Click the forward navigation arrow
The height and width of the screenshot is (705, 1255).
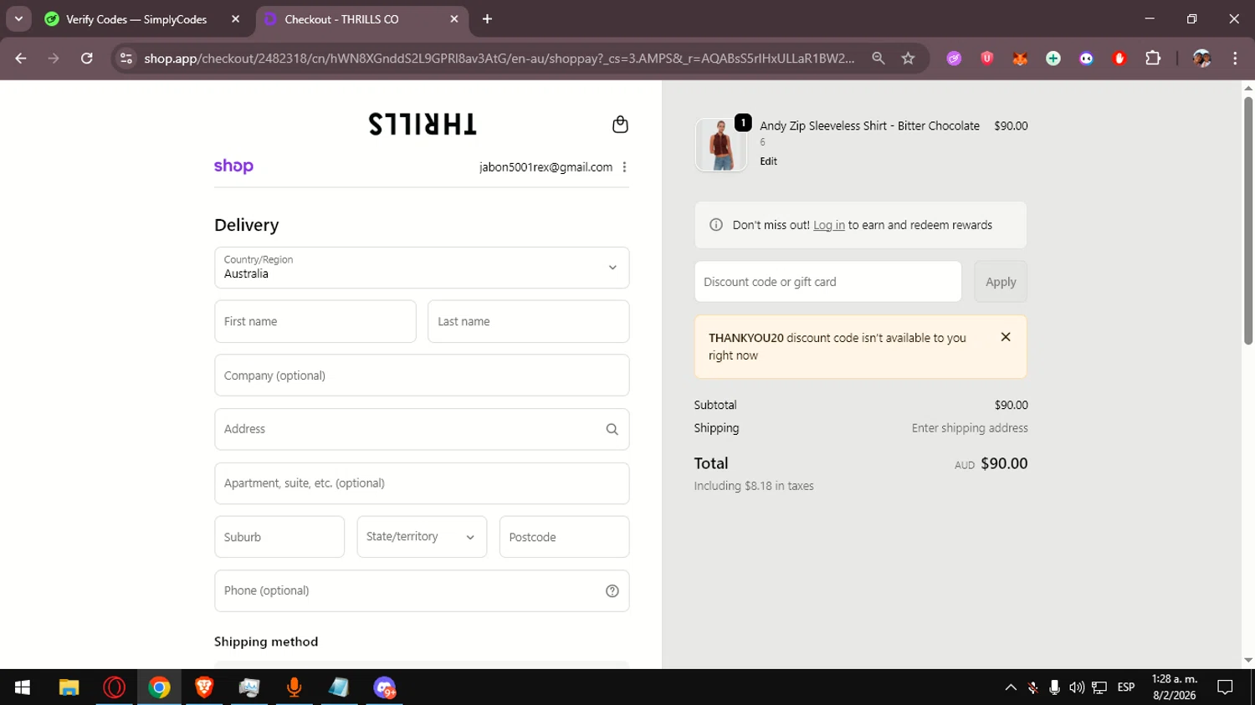[x=54, y=59]
